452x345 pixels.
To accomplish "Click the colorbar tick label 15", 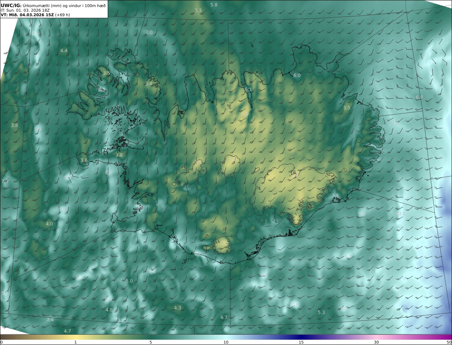I will pyautogui.click(x=301, y=342).
